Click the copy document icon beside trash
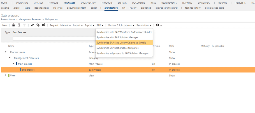This screenshot has height=113, width=255. pyautogui.click(x=19, y=25)
